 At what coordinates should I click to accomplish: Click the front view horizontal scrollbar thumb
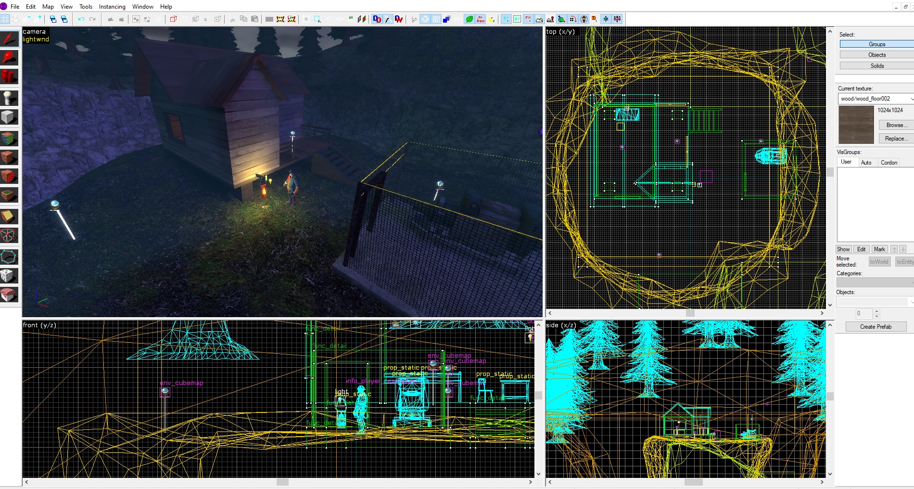tap(282, 482)
